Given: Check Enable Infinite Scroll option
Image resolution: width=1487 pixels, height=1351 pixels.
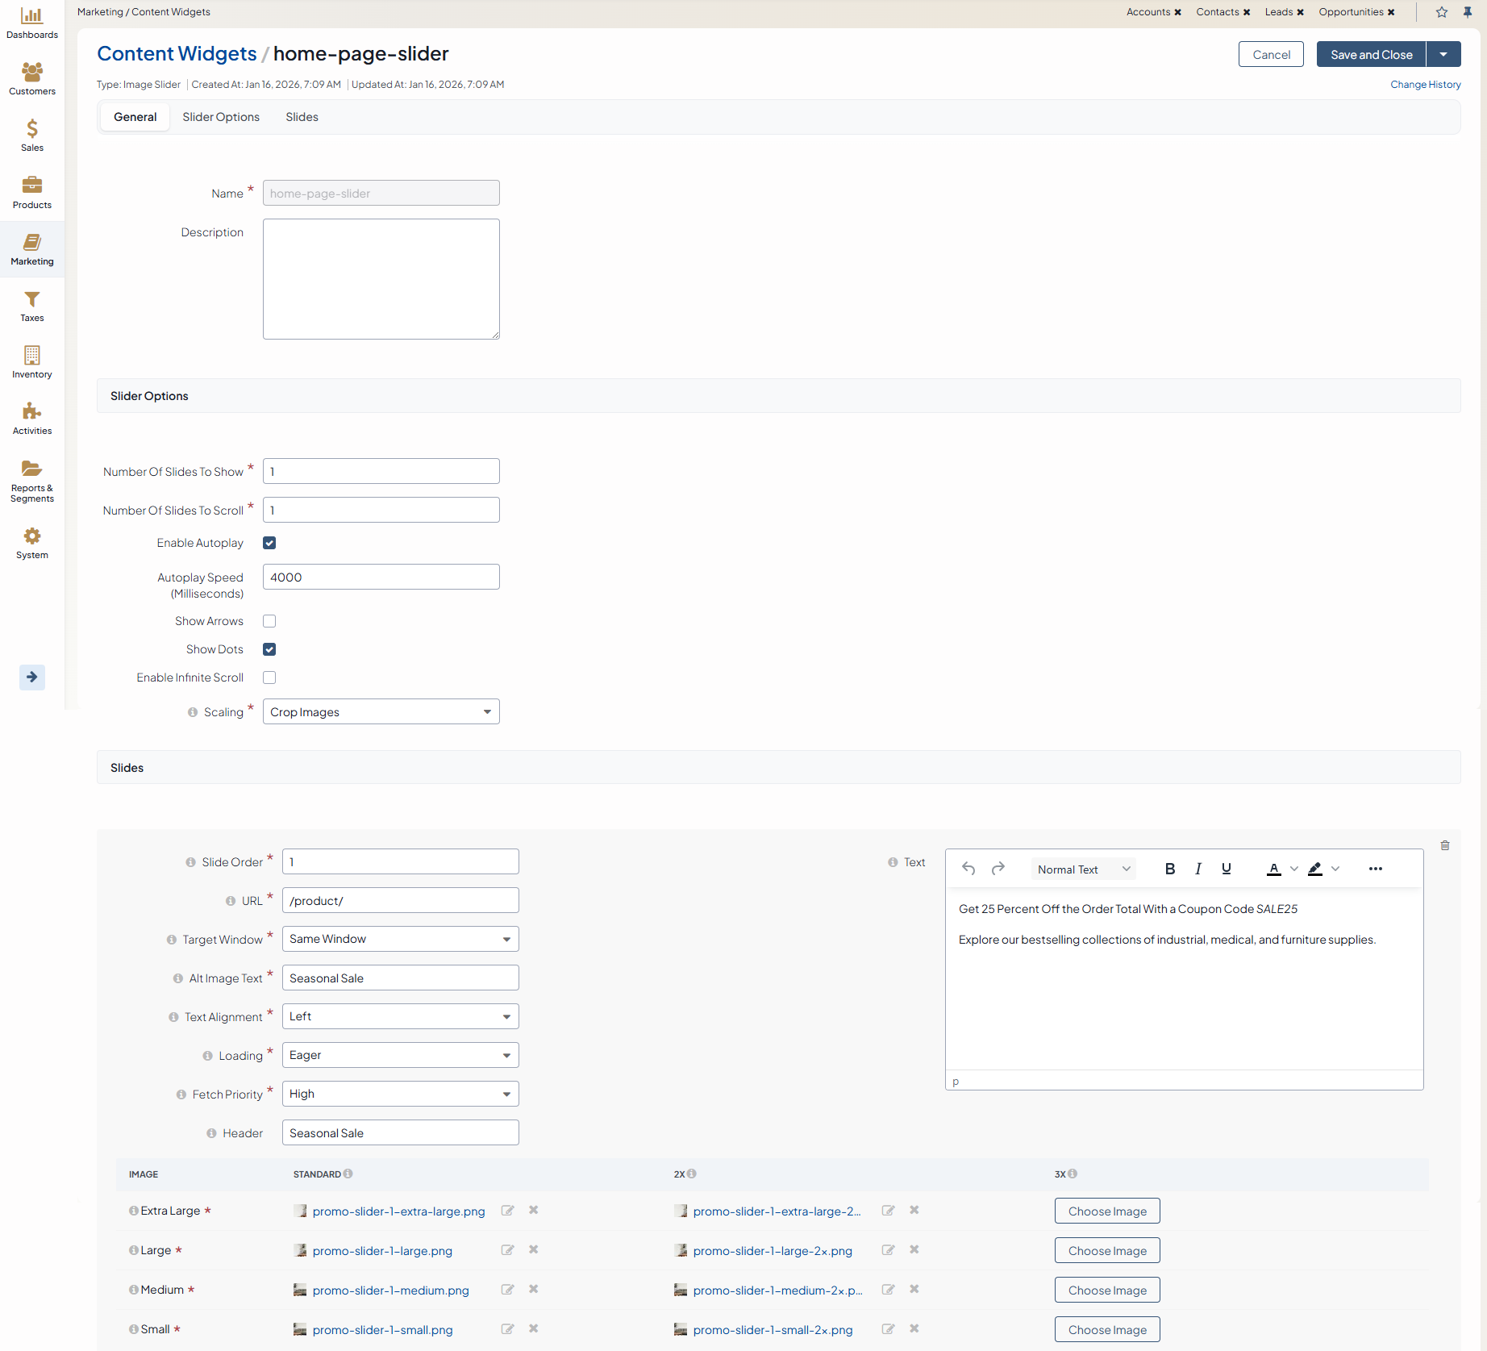Looking at the screenshot, I should pyautogui.click(x=269, y=678).
